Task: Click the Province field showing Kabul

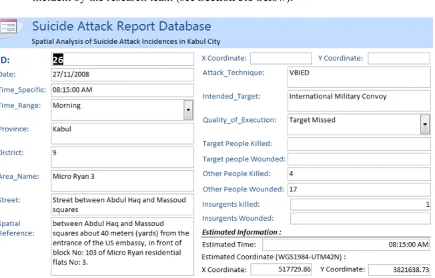Action: coord(122,133)
